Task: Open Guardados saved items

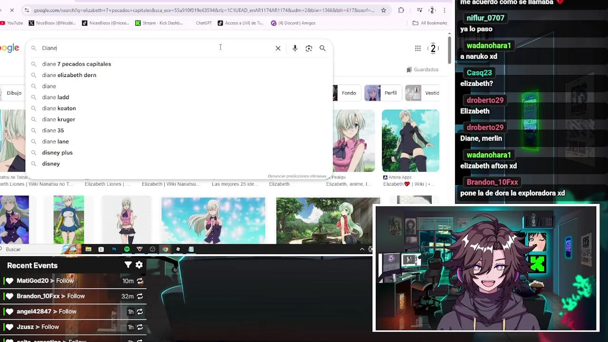Action: pyautogui.click(x=422, y=69)
